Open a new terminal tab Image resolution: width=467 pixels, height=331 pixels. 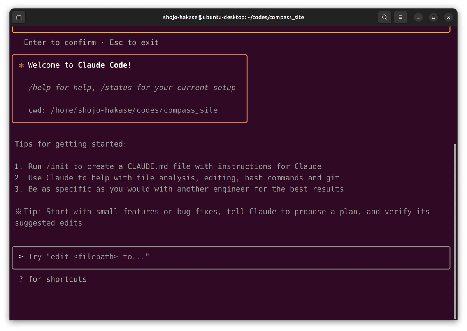19,17
